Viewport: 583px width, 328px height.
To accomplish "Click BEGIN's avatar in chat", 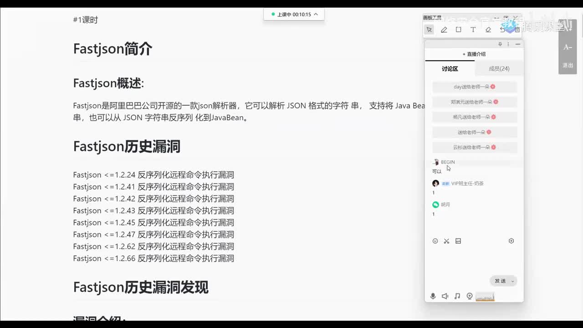I will point(435,162).
